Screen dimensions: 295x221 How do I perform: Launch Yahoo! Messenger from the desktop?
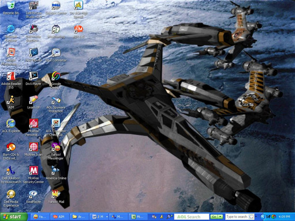tap(56, 147)
